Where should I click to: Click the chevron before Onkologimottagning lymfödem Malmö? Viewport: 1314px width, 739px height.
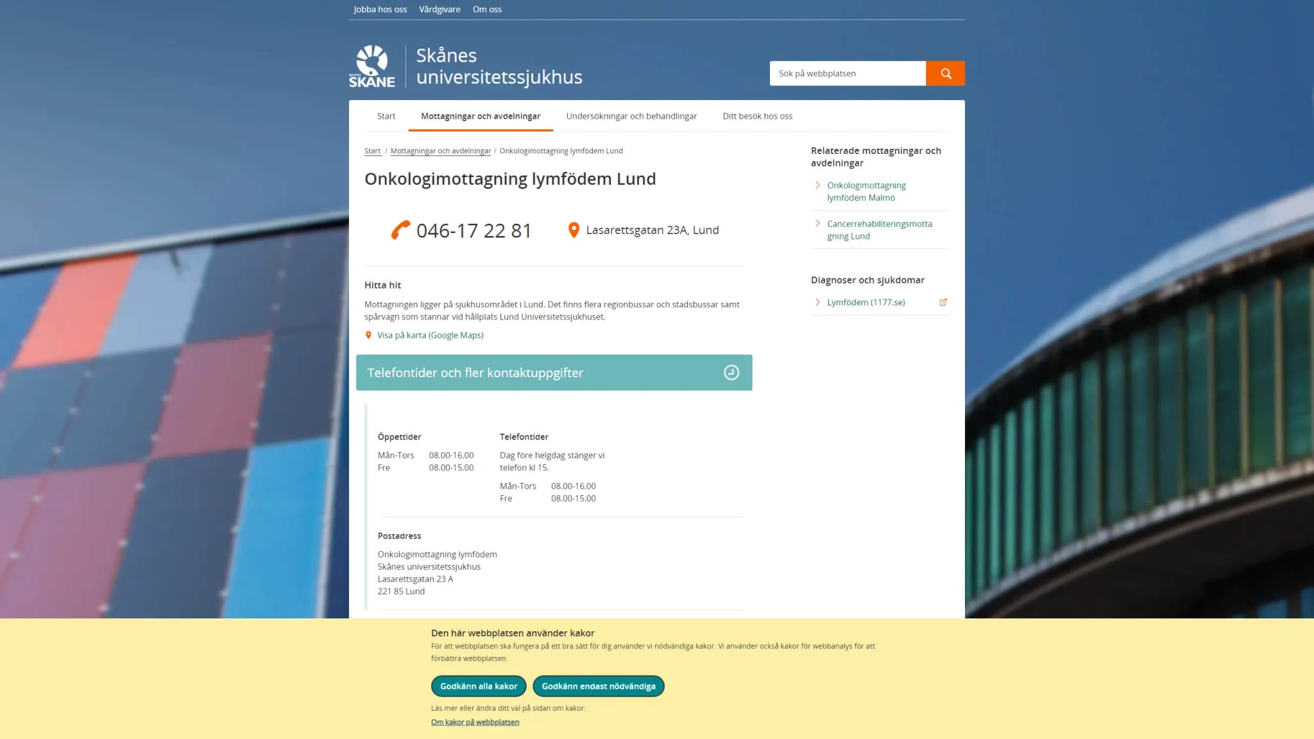click(817, 185)
